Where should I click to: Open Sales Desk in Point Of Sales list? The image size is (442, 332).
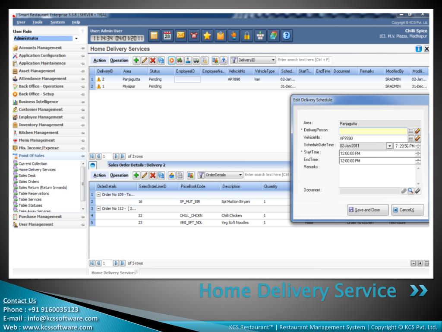[27, 176]
